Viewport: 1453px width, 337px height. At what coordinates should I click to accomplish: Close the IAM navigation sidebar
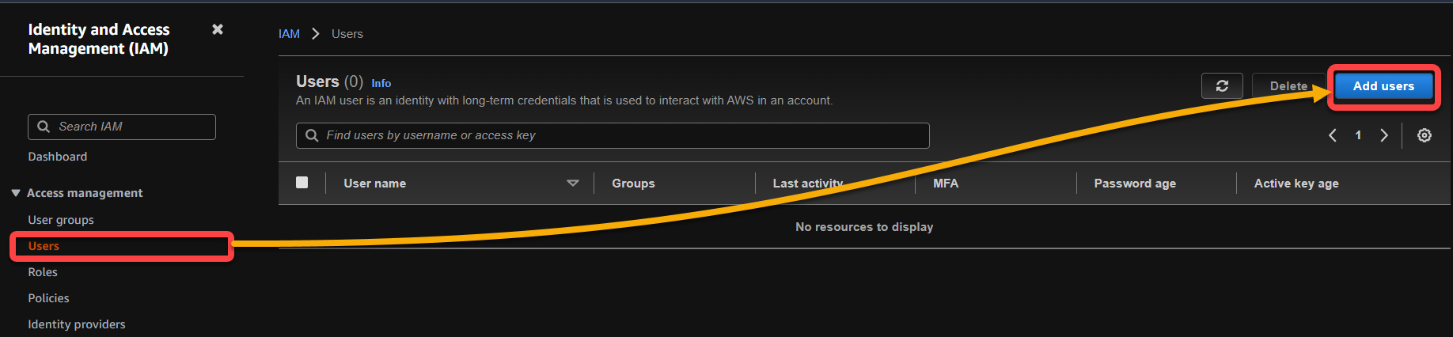point(218,29)
